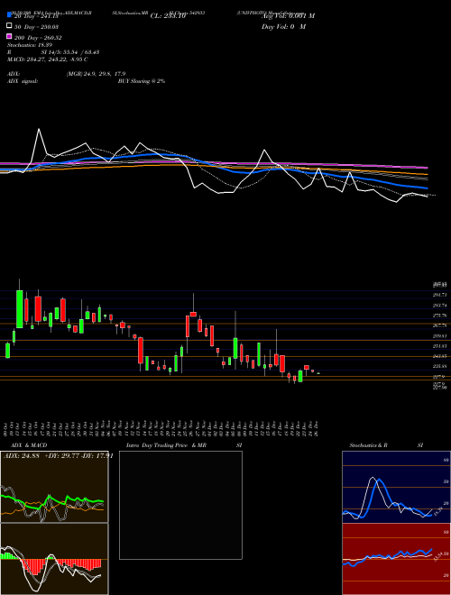Open the red RSI chart panel
The width and height of the screenshot is (451, 595).
pos(396,559)
